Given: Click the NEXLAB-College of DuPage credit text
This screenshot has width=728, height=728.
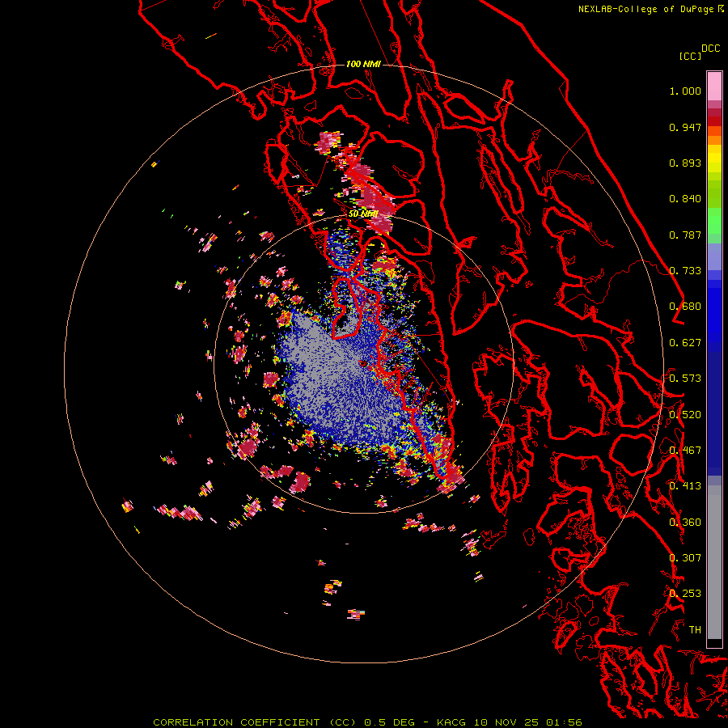Looking at the screenshot, I should click(645, 9).
